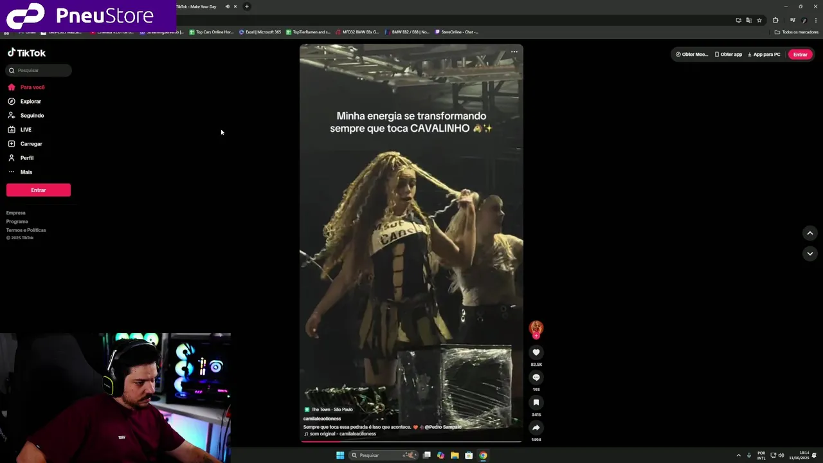
Task: Click Obter app in top bar
Action: (x=728, y=54)
